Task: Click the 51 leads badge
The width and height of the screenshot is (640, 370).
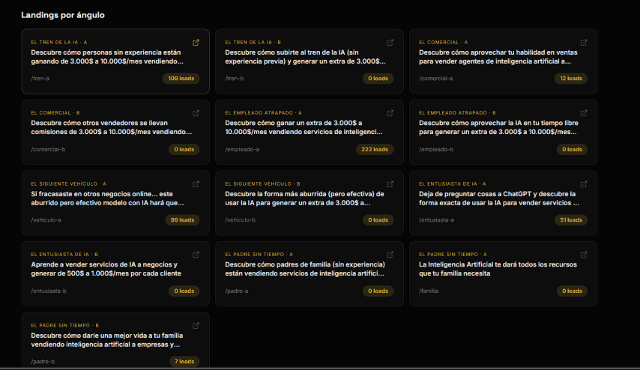Action: [571, 220]
